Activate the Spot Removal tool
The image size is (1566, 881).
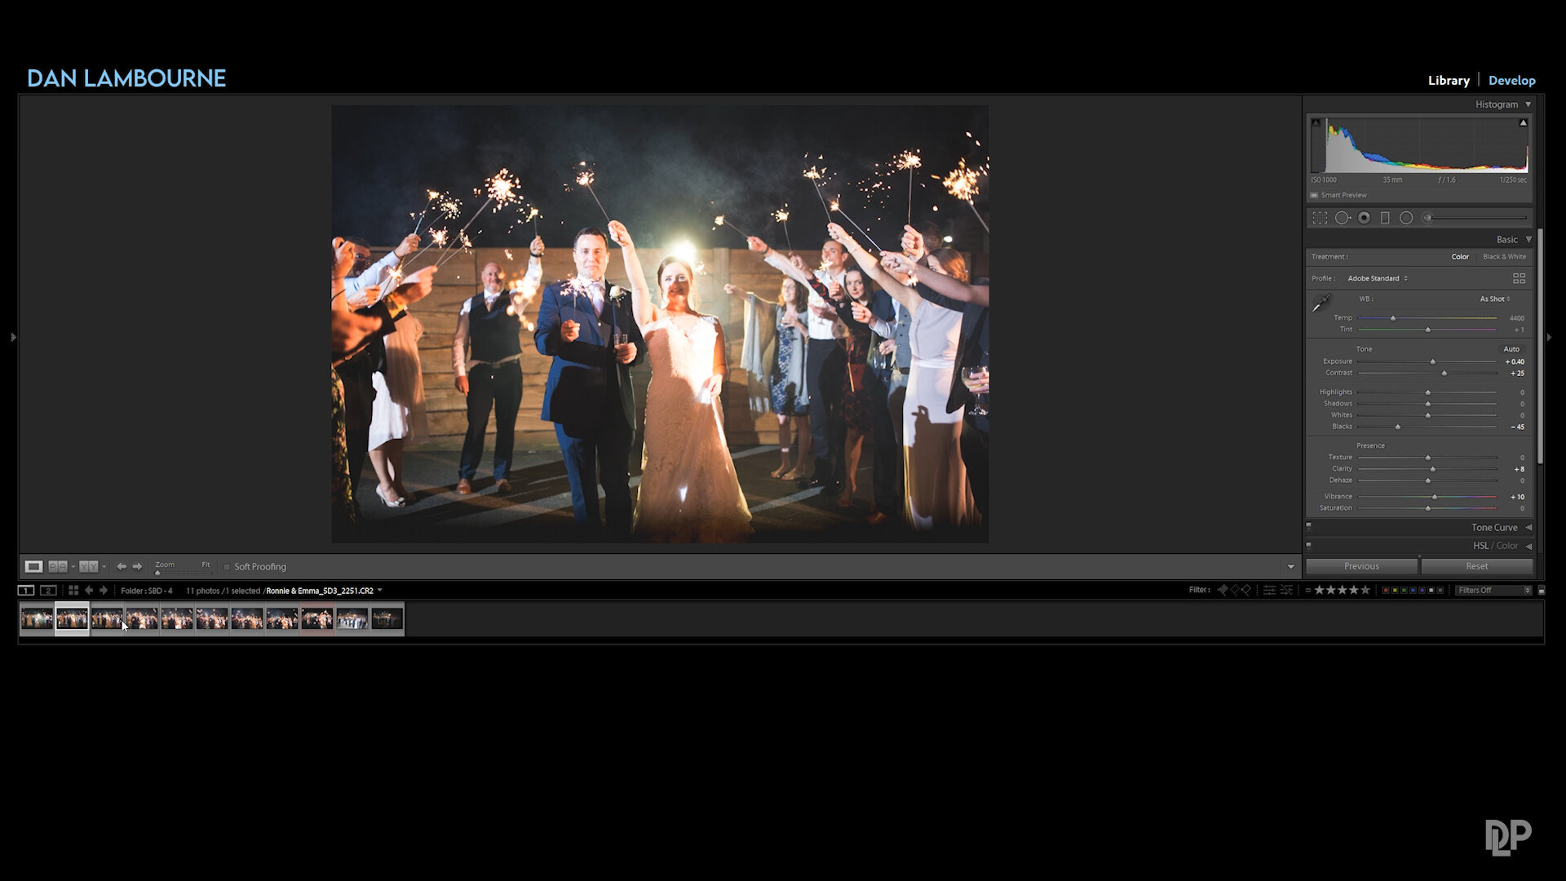[x=1342, y=218]
